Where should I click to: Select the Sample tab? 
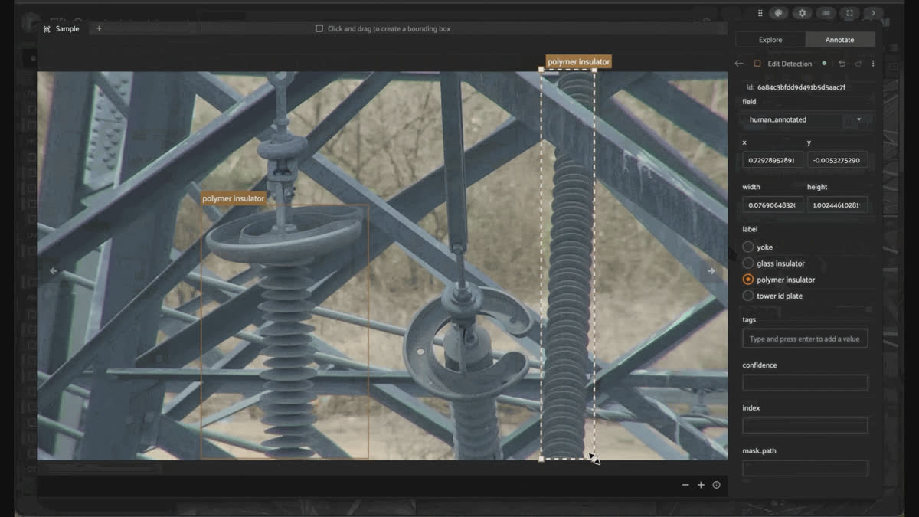[61, 28]
